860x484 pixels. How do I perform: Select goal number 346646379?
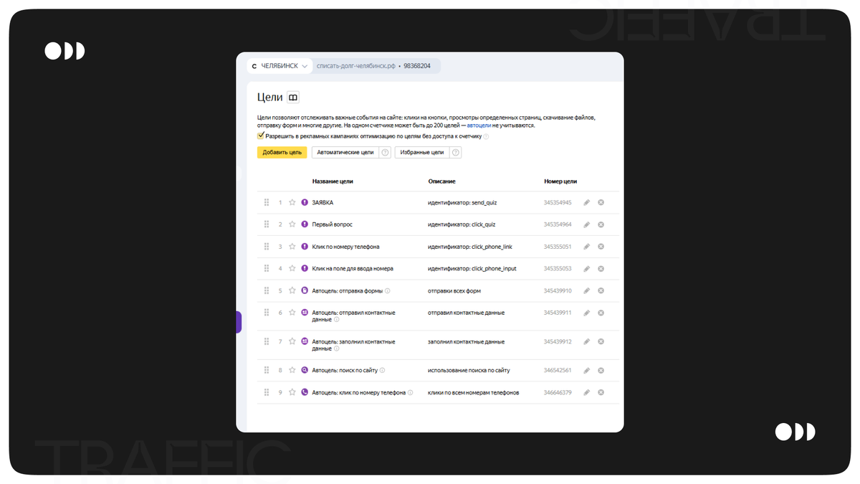558,393
